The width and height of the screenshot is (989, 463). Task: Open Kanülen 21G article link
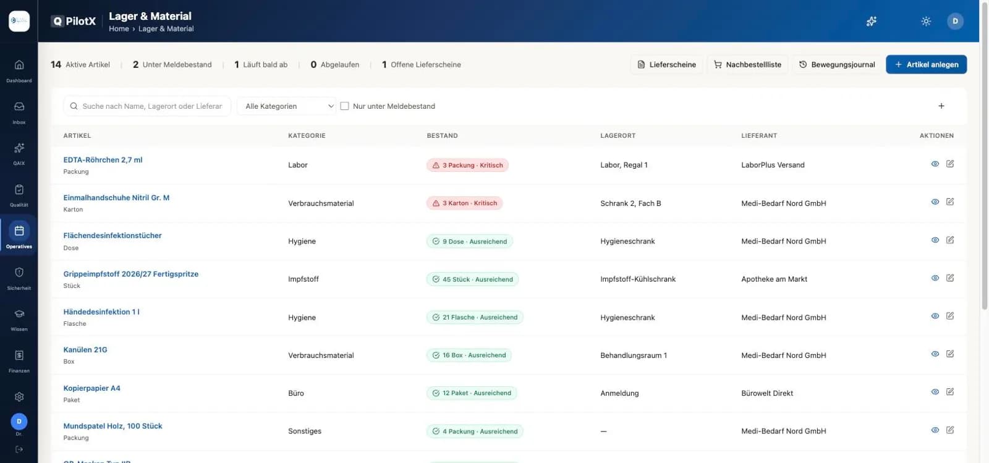[85, 350]
